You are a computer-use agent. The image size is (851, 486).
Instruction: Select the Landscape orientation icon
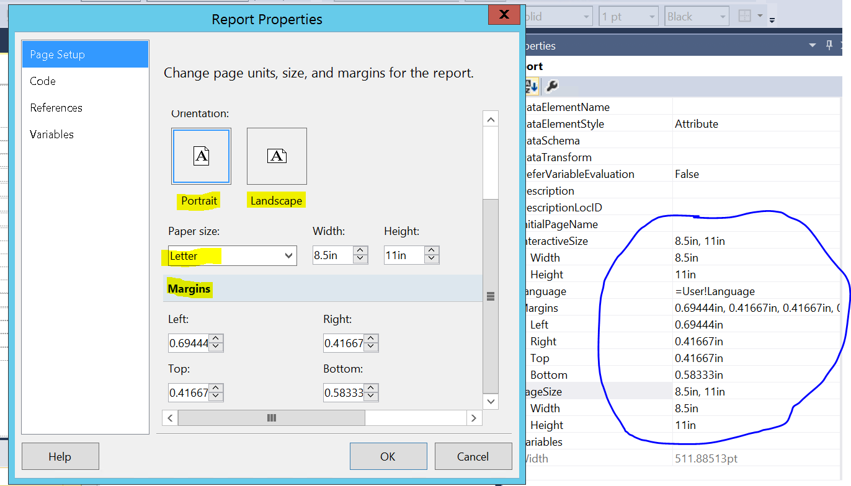point(277,156)
